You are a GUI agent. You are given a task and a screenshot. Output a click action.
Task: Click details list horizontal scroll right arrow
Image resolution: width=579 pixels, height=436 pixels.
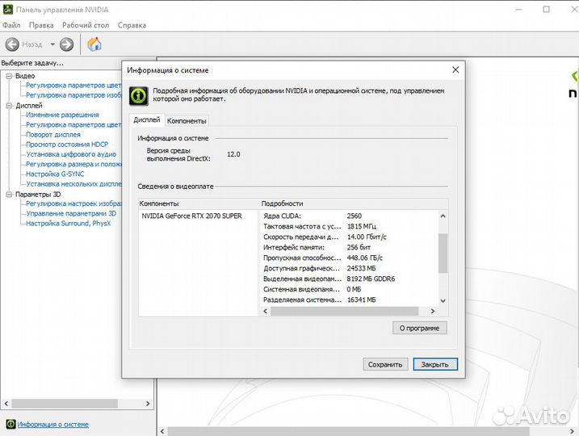pyautogui.click(x=433, y=311)
